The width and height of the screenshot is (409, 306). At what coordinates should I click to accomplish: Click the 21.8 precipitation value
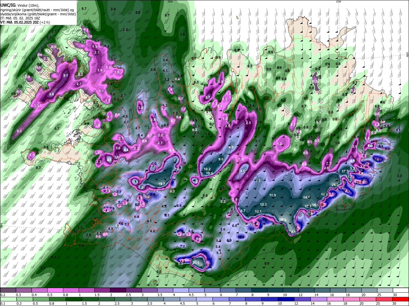click(359, 182)
